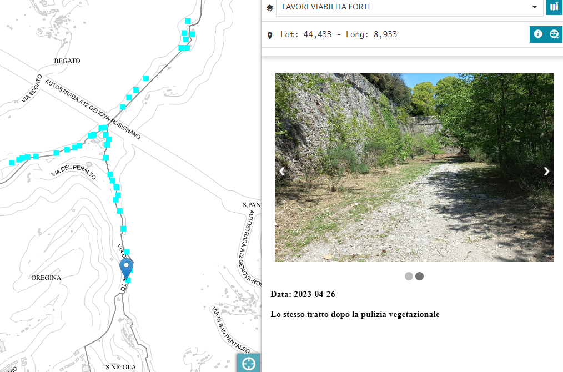Viewport: 563px width, 372px height.
Task: Click the layers stack icon
Action: click(270, 8)
